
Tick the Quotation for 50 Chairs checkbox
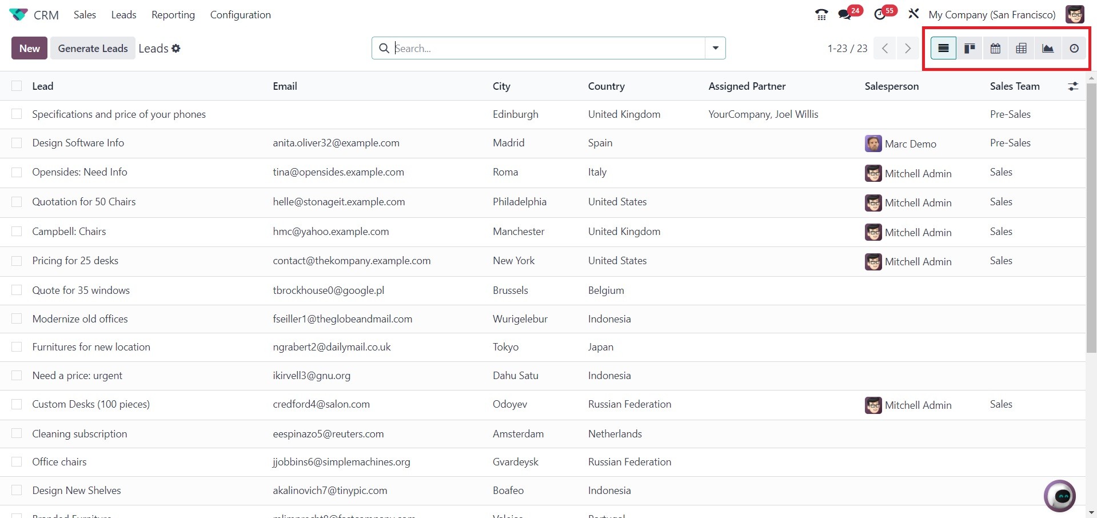(17, 202)
